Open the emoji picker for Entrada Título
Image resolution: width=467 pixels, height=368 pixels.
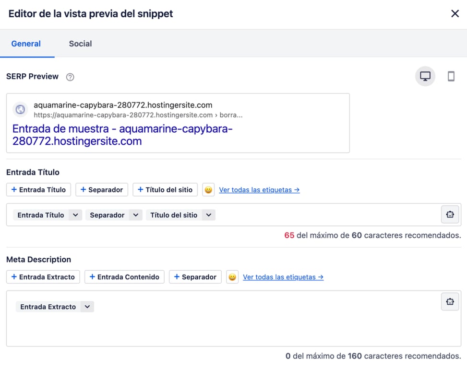208,190
